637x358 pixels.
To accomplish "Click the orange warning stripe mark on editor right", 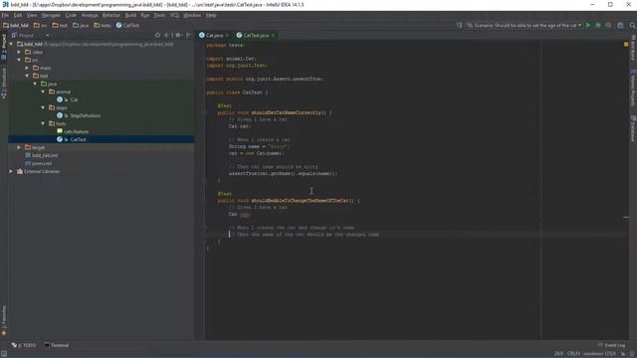I will point(626,218).
